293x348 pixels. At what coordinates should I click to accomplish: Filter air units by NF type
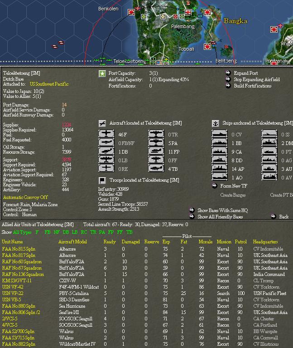click(x=57, y=232)
